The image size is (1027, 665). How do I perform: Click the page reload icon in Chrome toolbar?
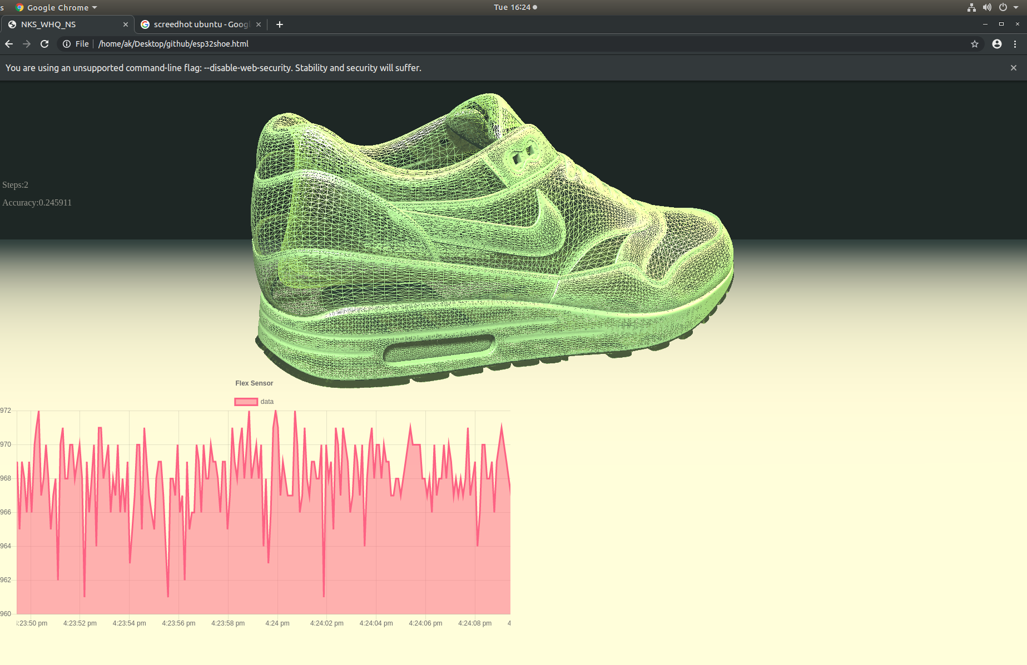[x=44, y=44]
